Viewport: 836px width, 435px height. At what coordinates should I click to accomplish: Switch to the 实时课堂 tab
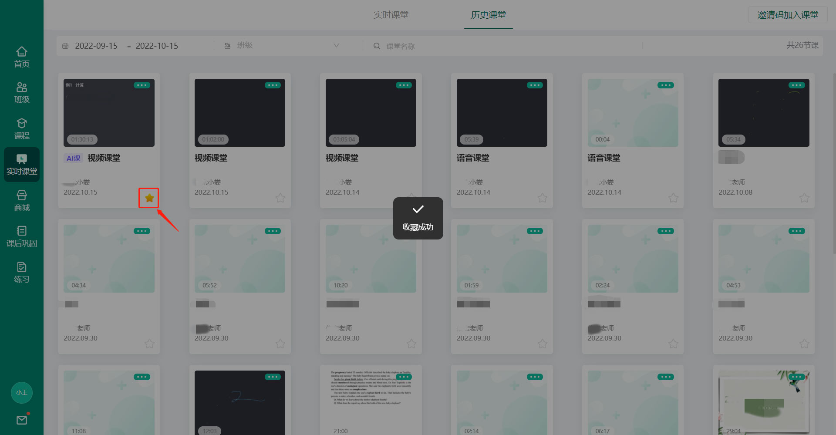pos(391,14)
